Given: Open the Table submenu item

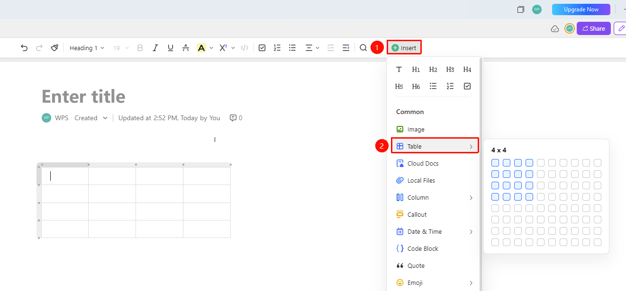Looking at the screenshot, I should coord(435,147).
